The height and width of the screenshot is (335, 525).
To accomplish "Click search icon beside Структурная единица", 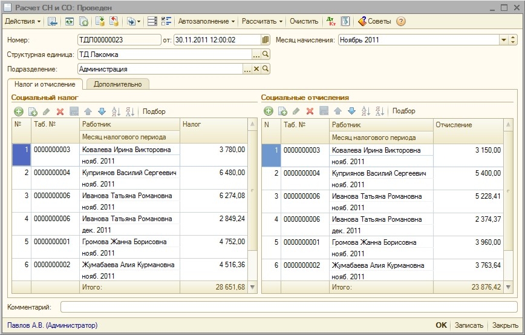I will coord(266,55).
